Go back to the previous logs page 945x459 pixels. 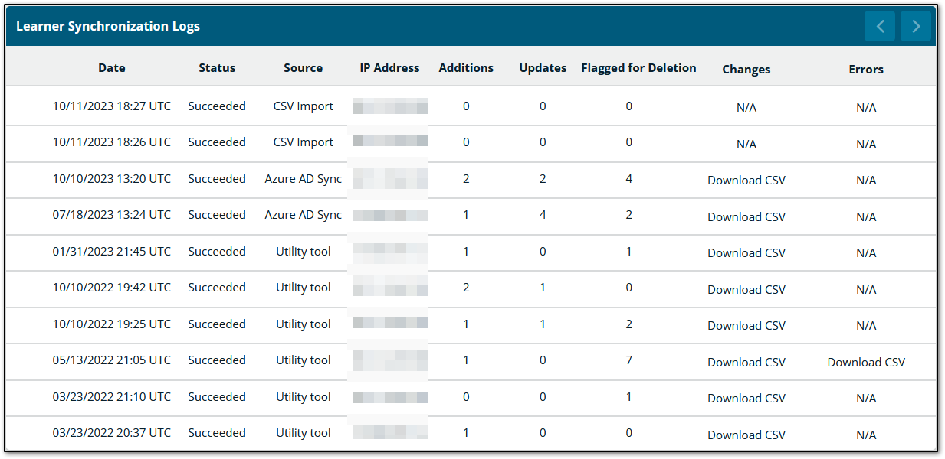click(879, 25)
